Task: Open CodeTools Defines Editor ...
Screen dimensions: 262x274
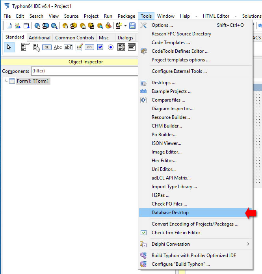Action: click(195, 51)
